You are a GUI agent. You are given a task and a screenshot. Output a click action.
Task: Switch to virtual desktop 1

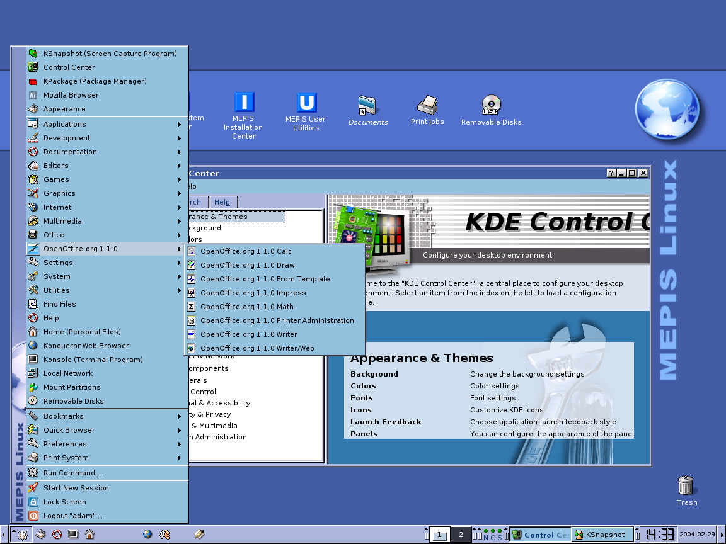[439, 535]
